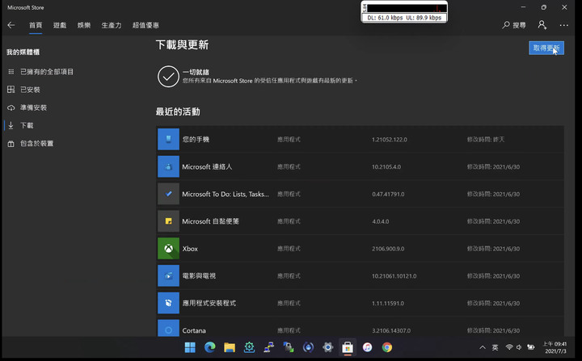Viewport: 582px width, 361px height.
Task: Open the 應用程式安裝程式 entry name
Action: [209, 303]
